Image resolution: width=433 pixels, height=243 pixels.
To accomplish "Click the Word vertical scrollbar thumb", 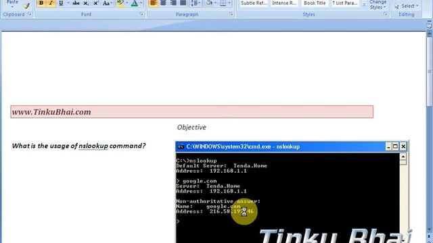I will click(429, 72).
